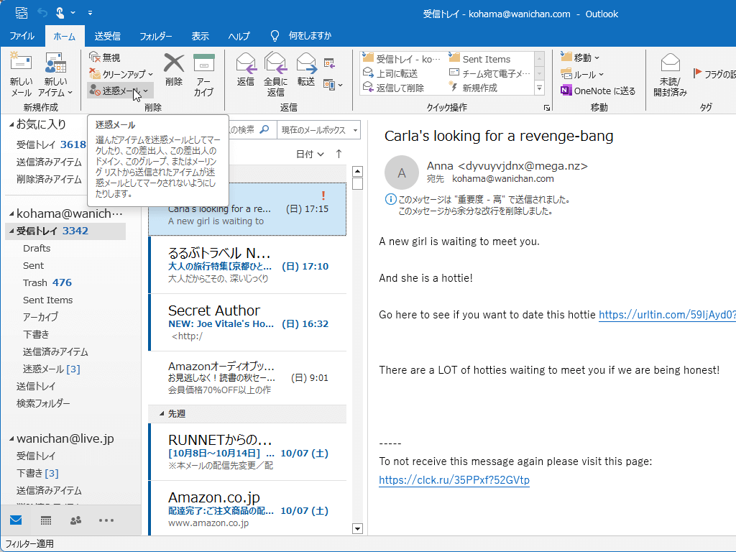Screen dimensions: 736x552
Task: Switch to the 表示 tab
Action: (x=201, y=36)
